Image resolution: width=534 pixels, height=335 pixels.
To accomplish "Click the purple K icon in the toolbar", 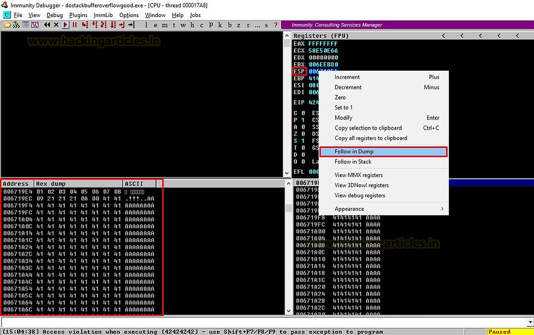I will point(35,25).
